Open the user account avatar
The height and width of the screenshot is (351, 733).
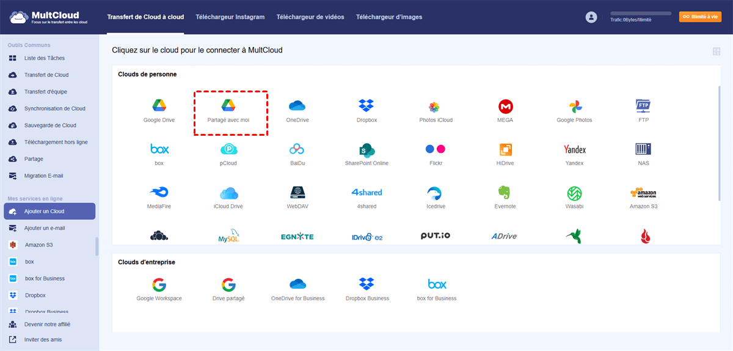tap(591, 17)
